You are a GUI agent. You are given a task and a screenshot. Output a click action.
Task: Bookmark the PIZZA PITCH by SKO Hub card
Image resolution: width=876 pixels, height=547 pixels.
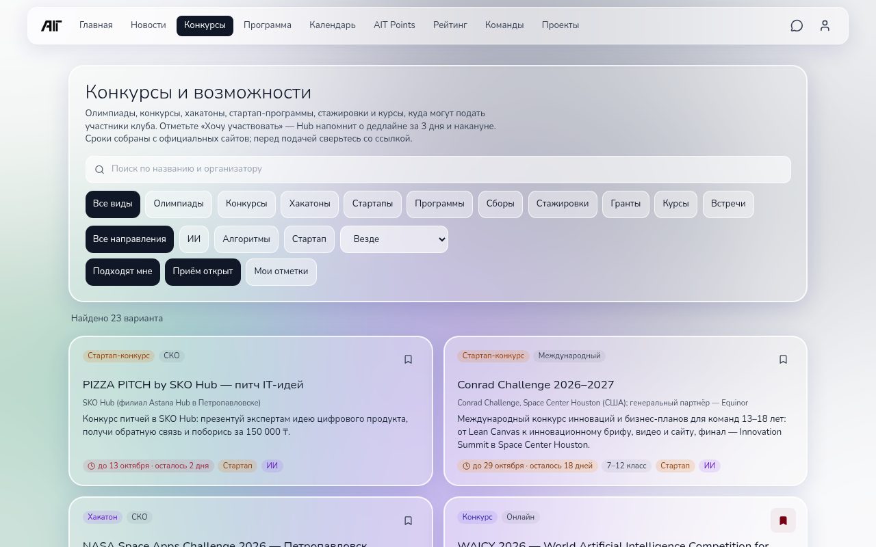[x=408, y=360]
